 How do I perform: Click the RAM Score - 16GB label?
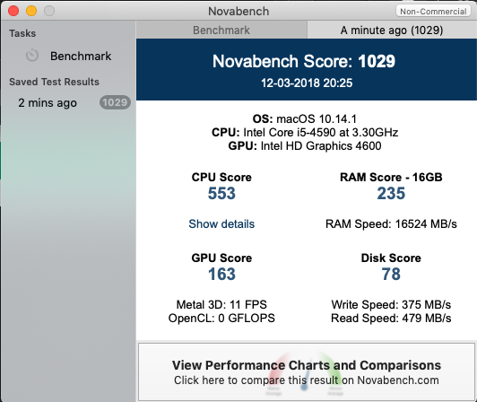pos(391,178)
